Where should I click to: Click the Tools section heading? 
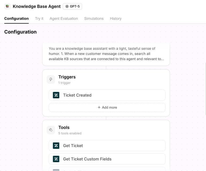click(64, 127)
